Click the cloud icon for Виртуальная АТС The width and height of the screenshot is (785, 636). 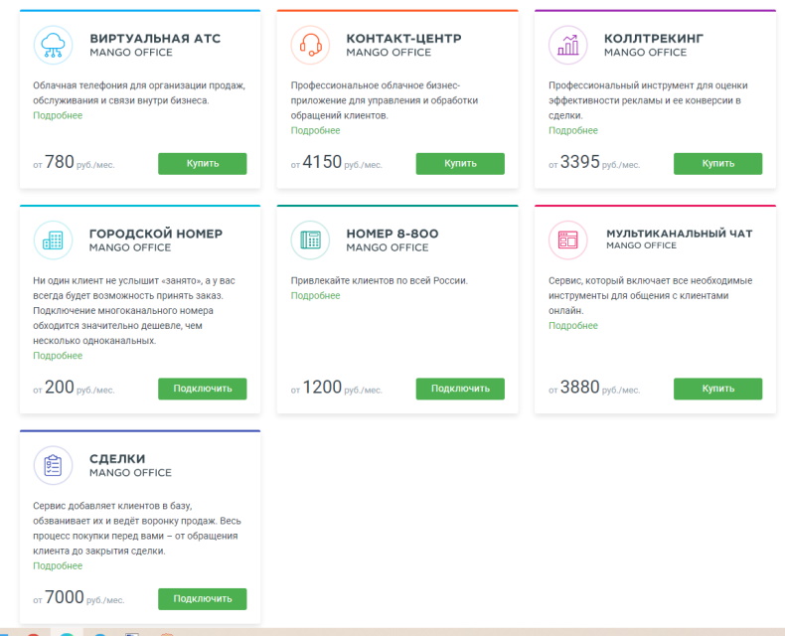[54, 45]
